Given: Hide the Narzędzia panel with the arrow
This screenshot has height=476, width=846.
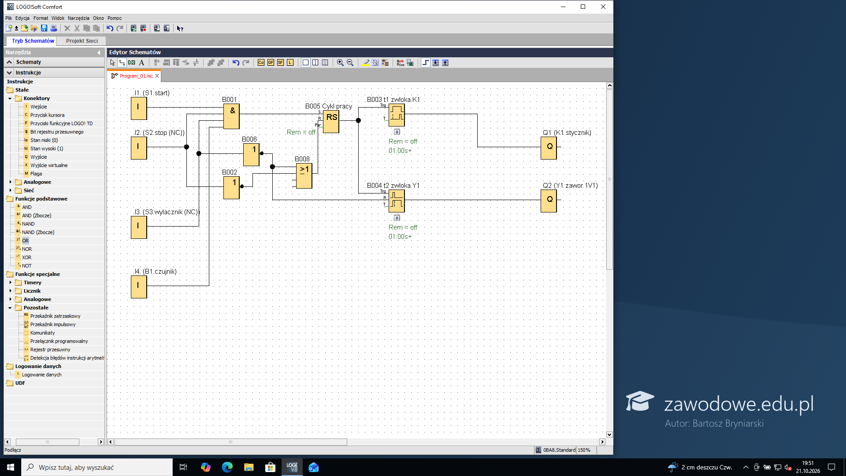Looking at the screenshot, I should (x=99, y=52).
